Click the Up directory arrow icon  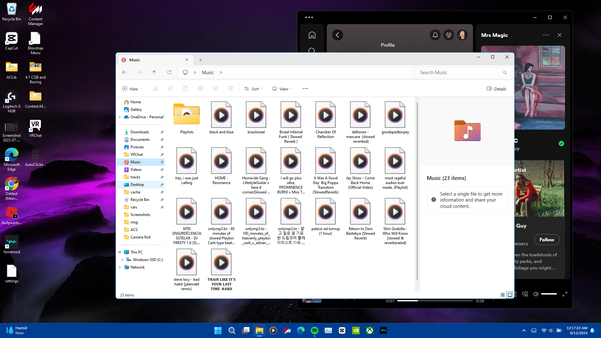click(x=154, y=72)
